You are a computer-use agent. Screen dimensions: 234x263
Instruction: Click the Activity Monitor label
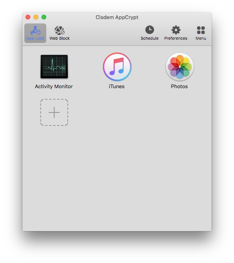(x=54, y=86)
